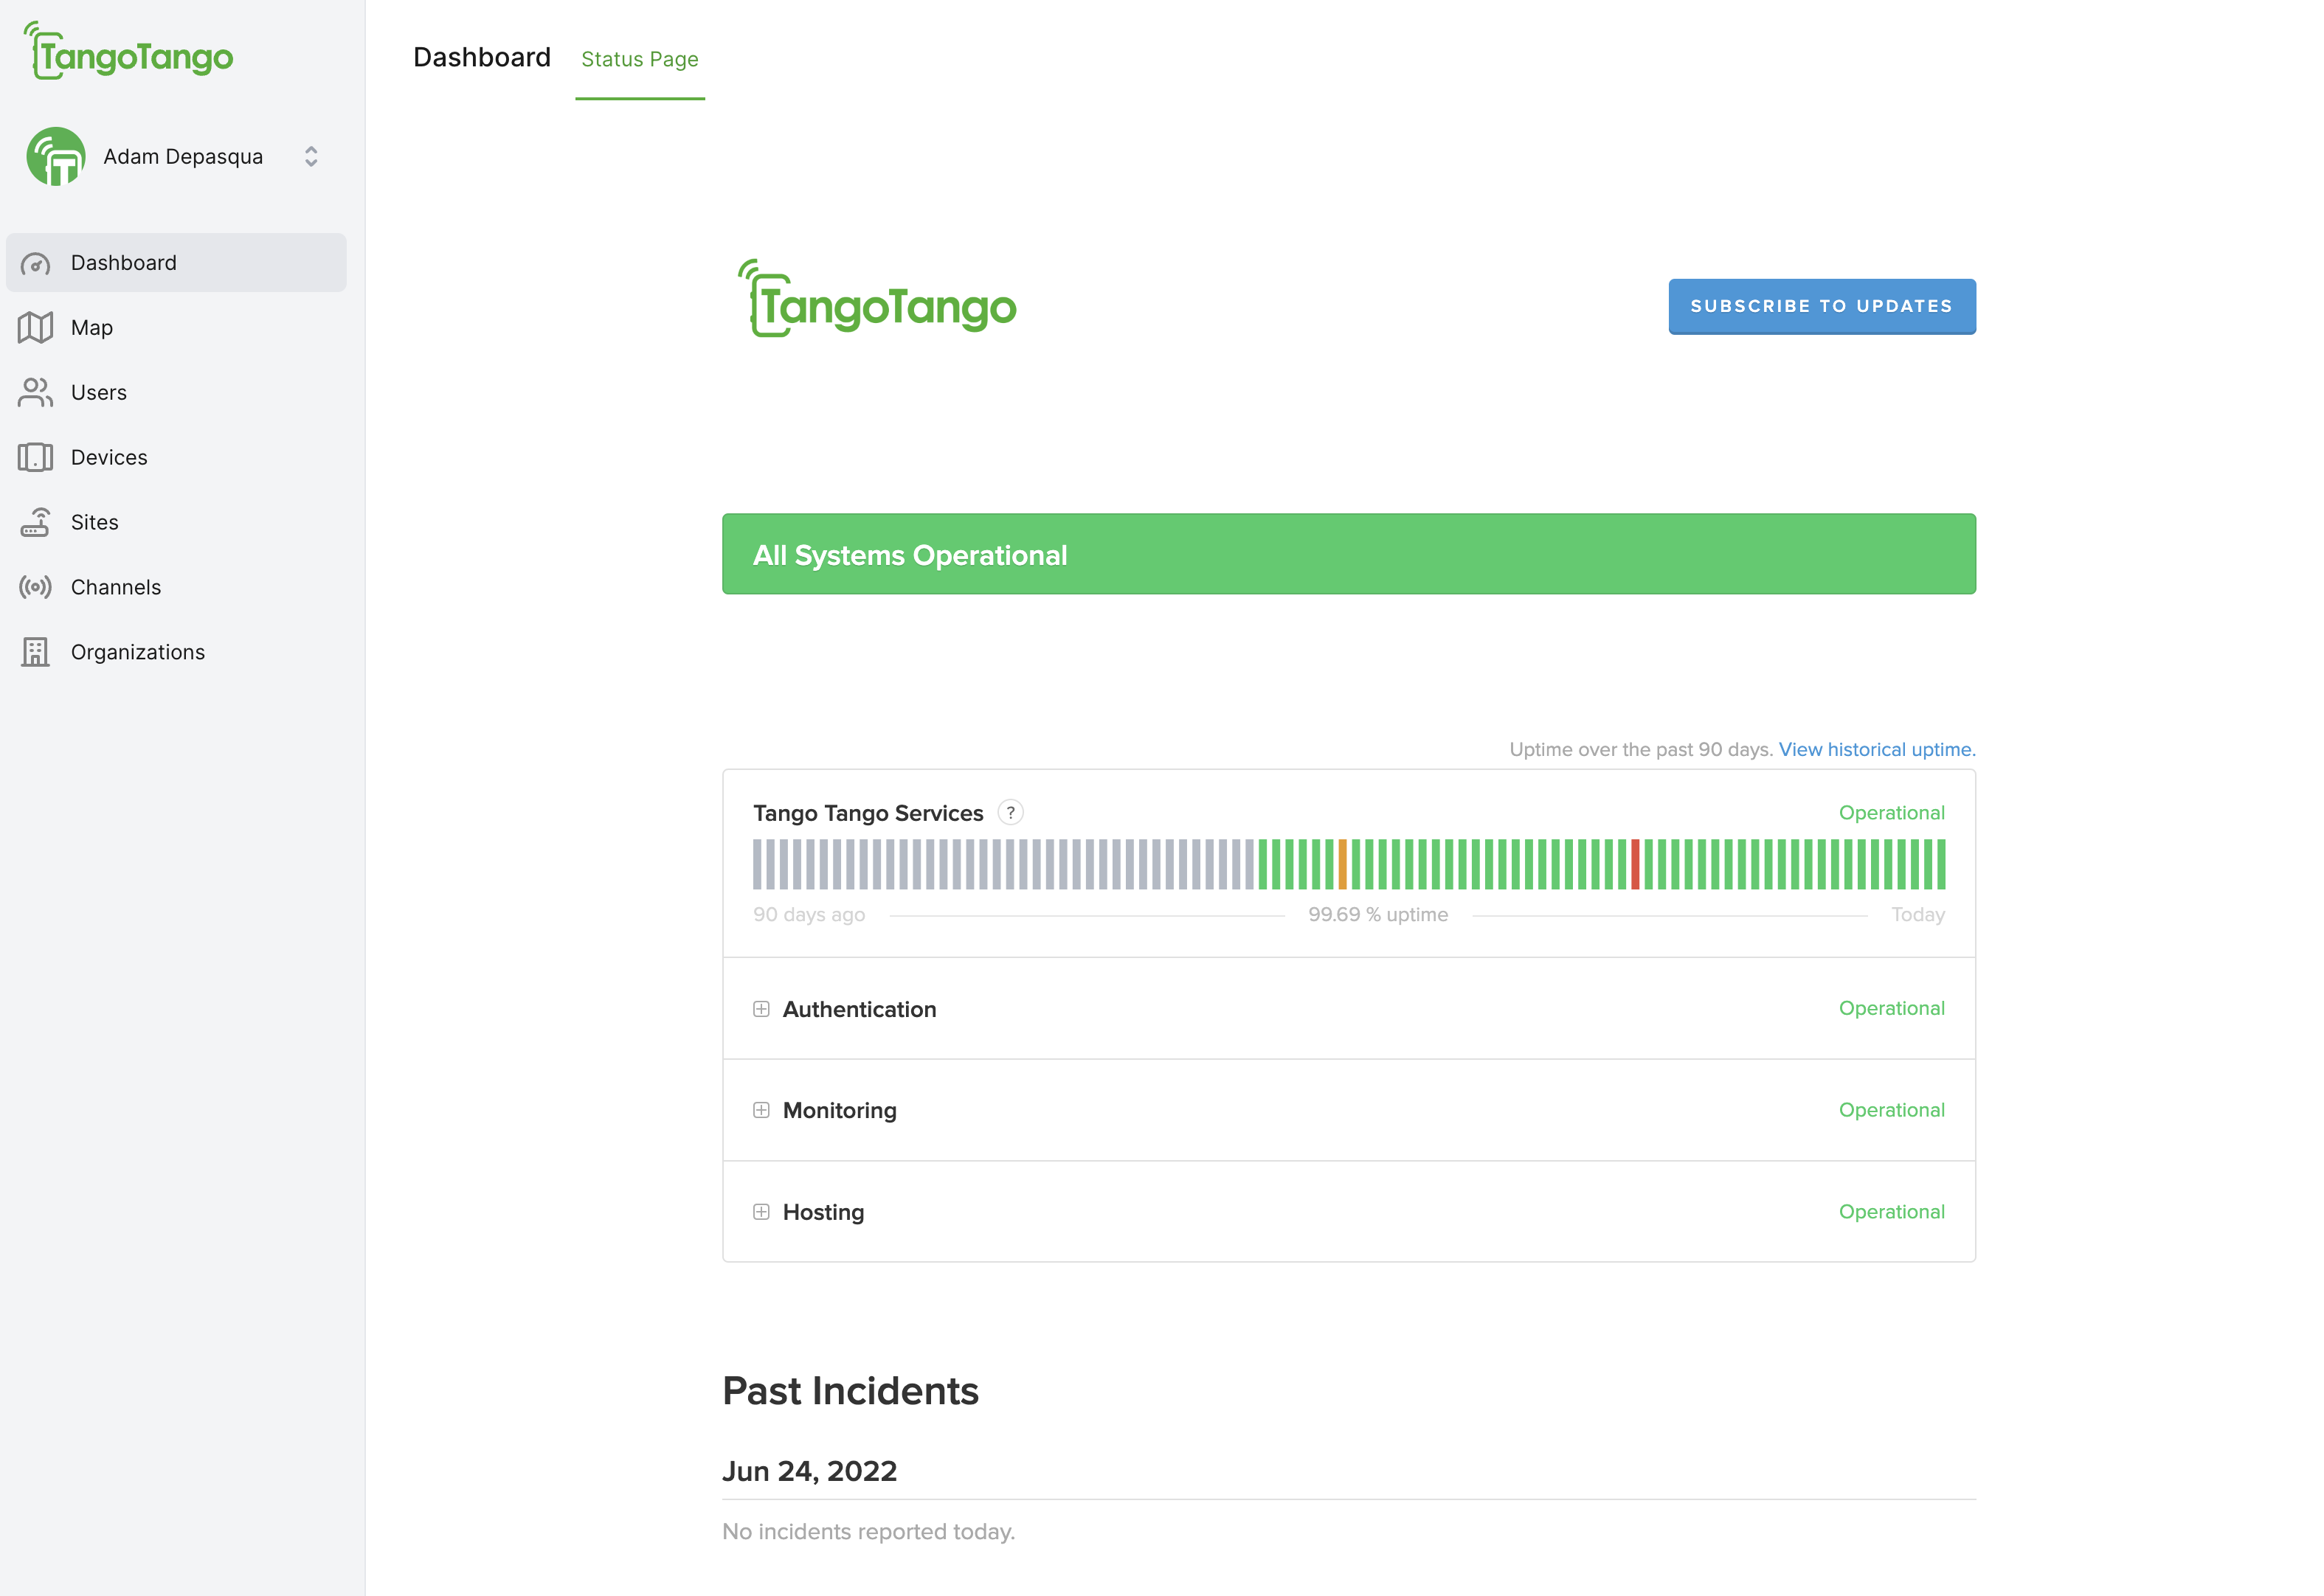This screenshot has height=1596, width=2324.
Task: Select the Dashboard tab heading
Action: [x=481, y=58]
